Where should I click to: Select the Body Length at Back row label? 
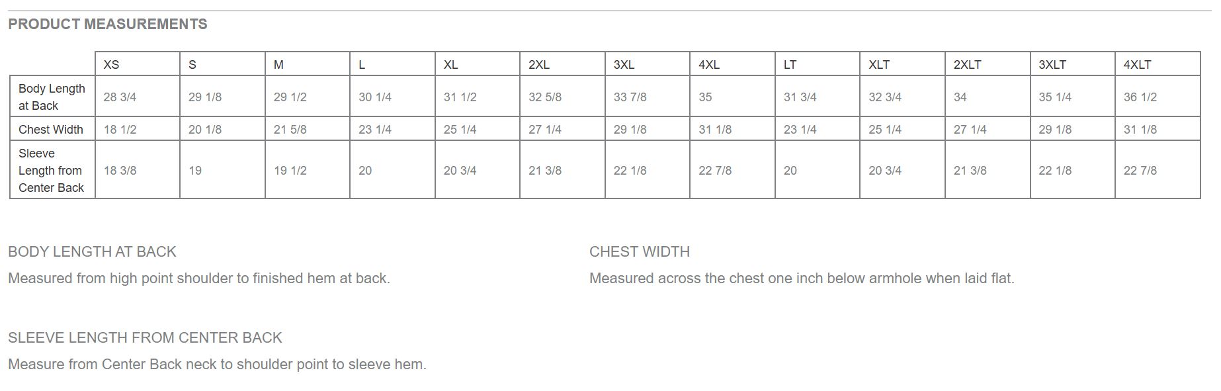point(52,97)
